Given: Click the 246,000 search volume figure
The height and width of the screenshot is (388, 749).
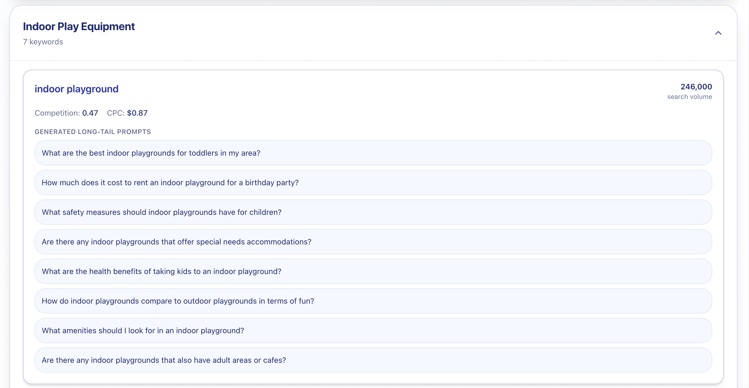Looking at the screenshot, I should click(x=696, y=87).
